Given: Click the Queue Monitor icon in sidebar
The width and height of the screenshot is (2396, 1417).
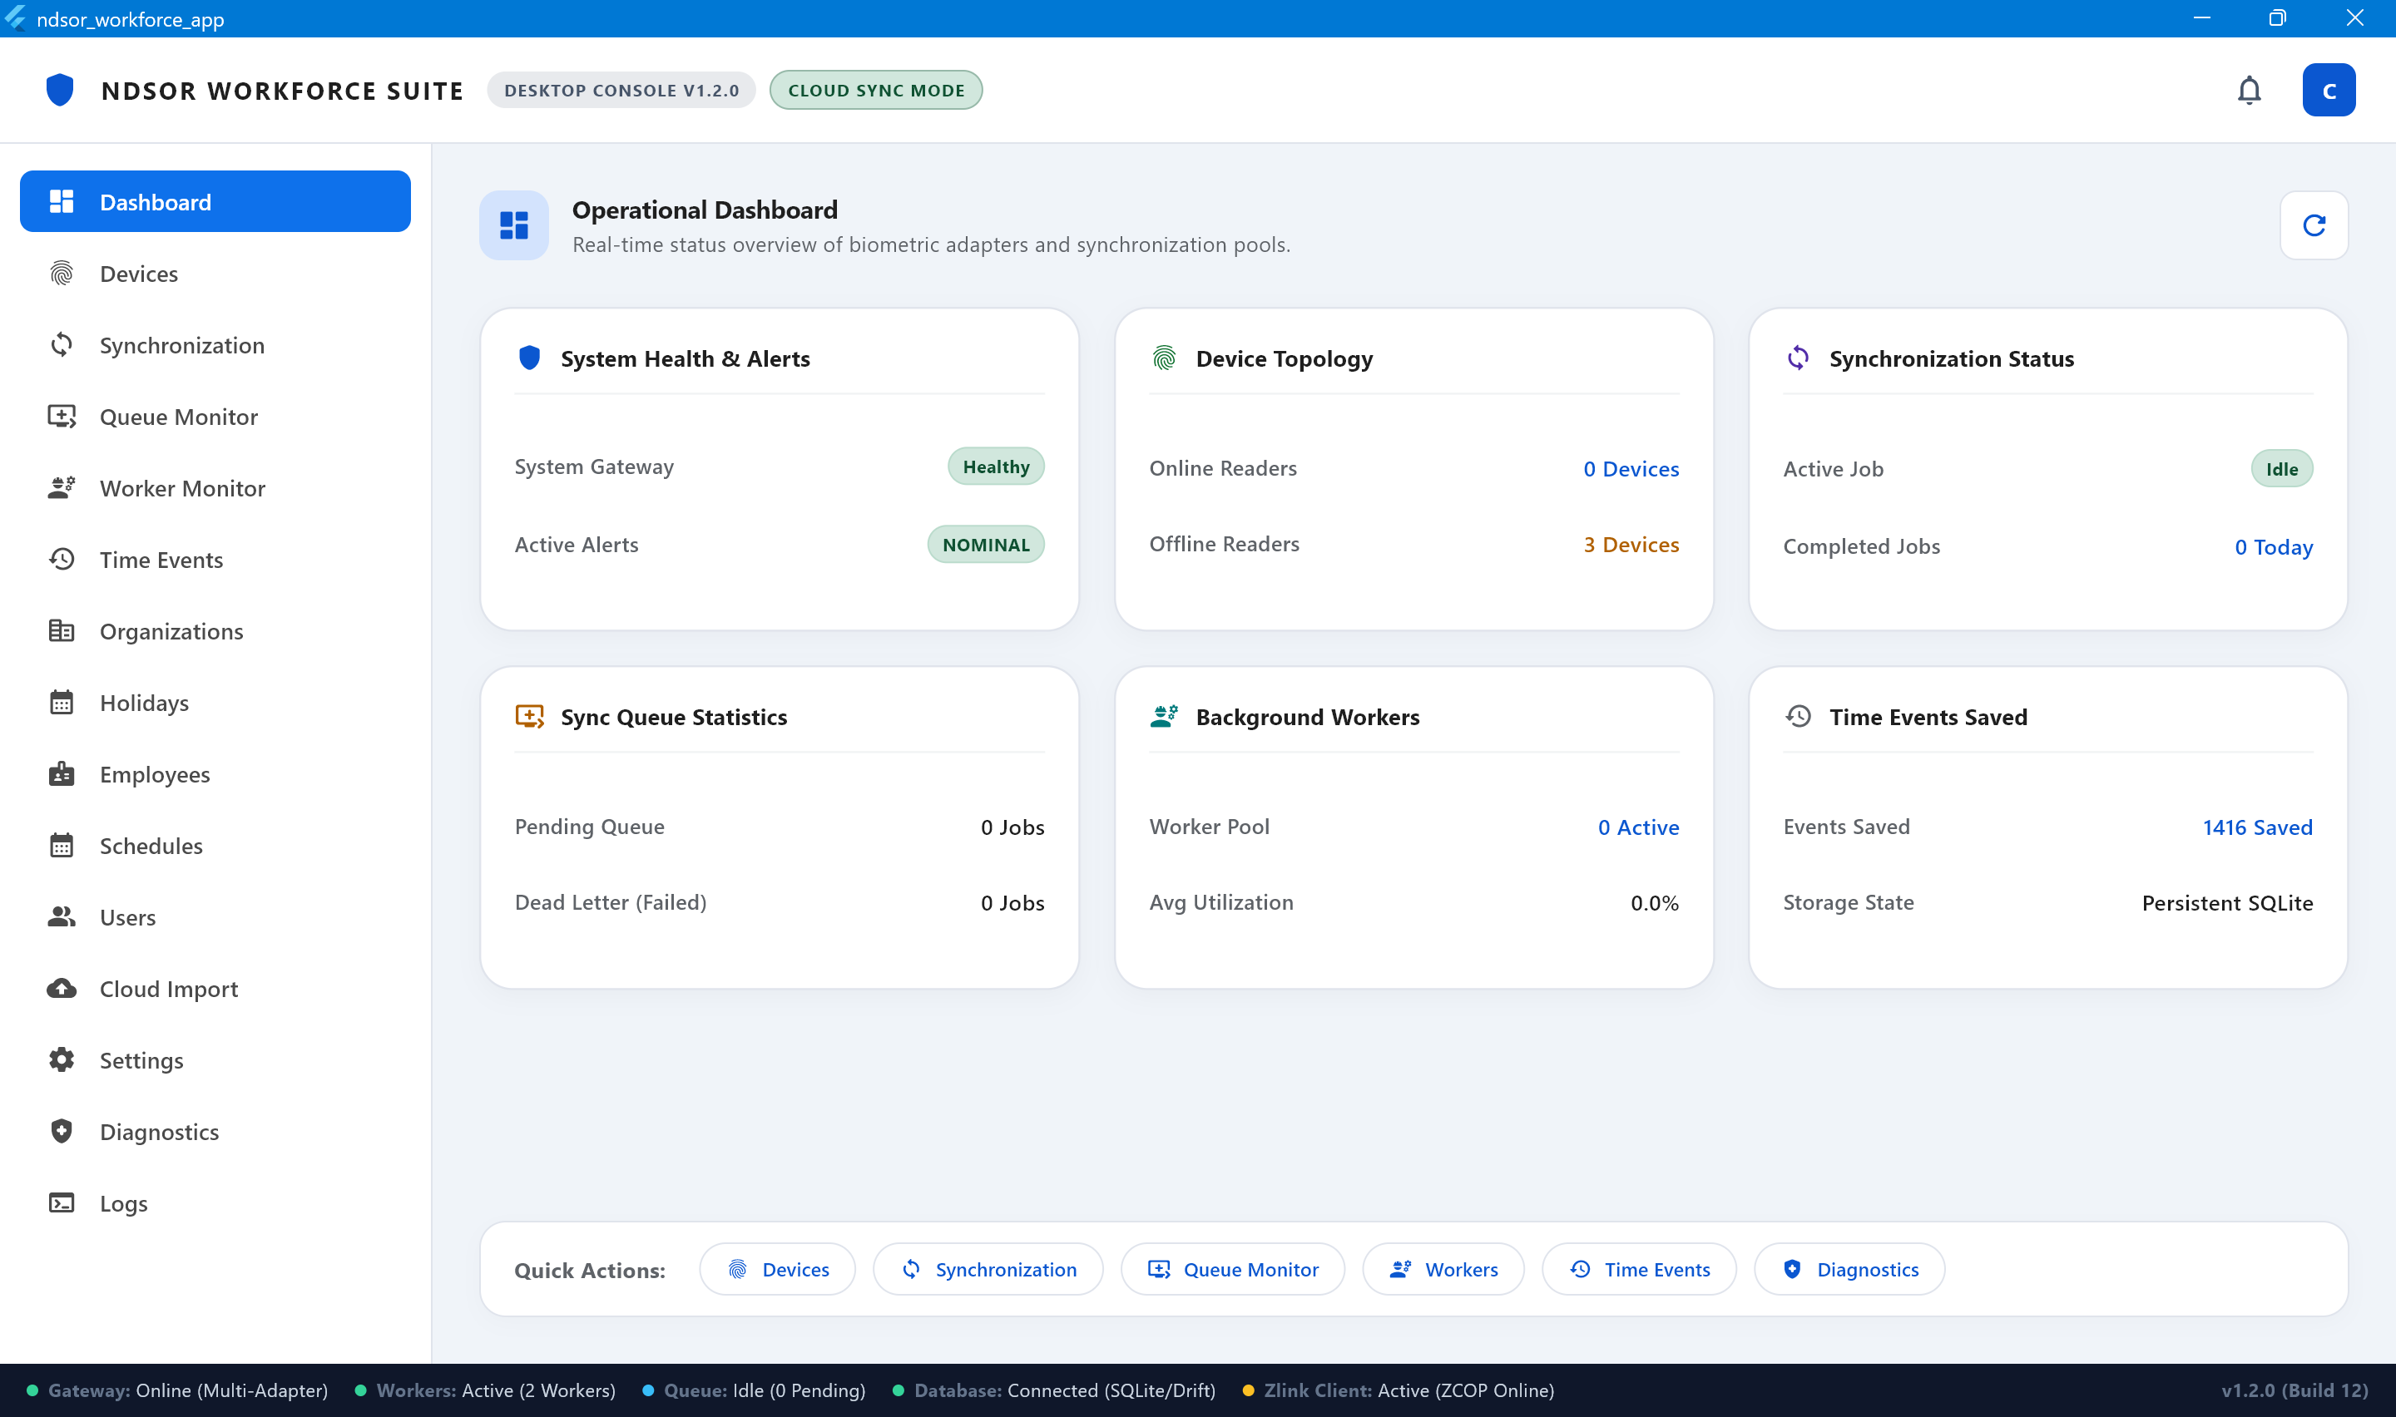Looking at the screenshot, I should pyautogui.click(x=62, y=417).
